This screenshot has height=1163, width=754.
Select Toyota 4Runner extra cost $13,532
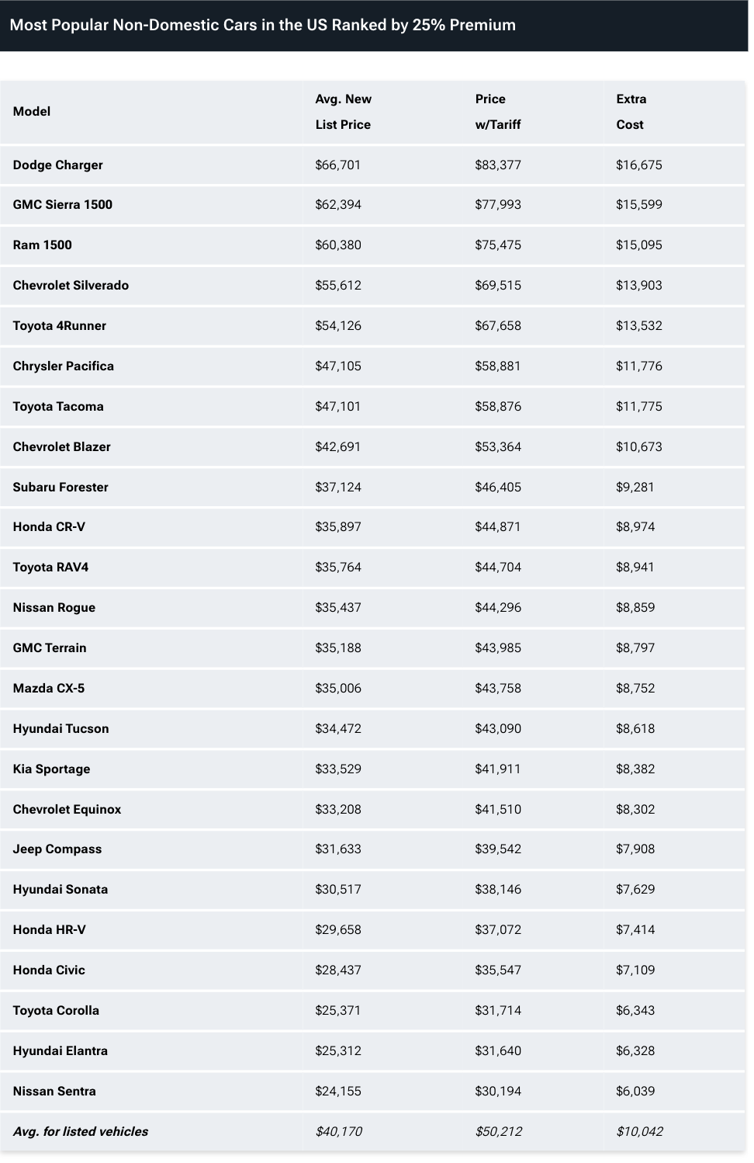(639, 325)
